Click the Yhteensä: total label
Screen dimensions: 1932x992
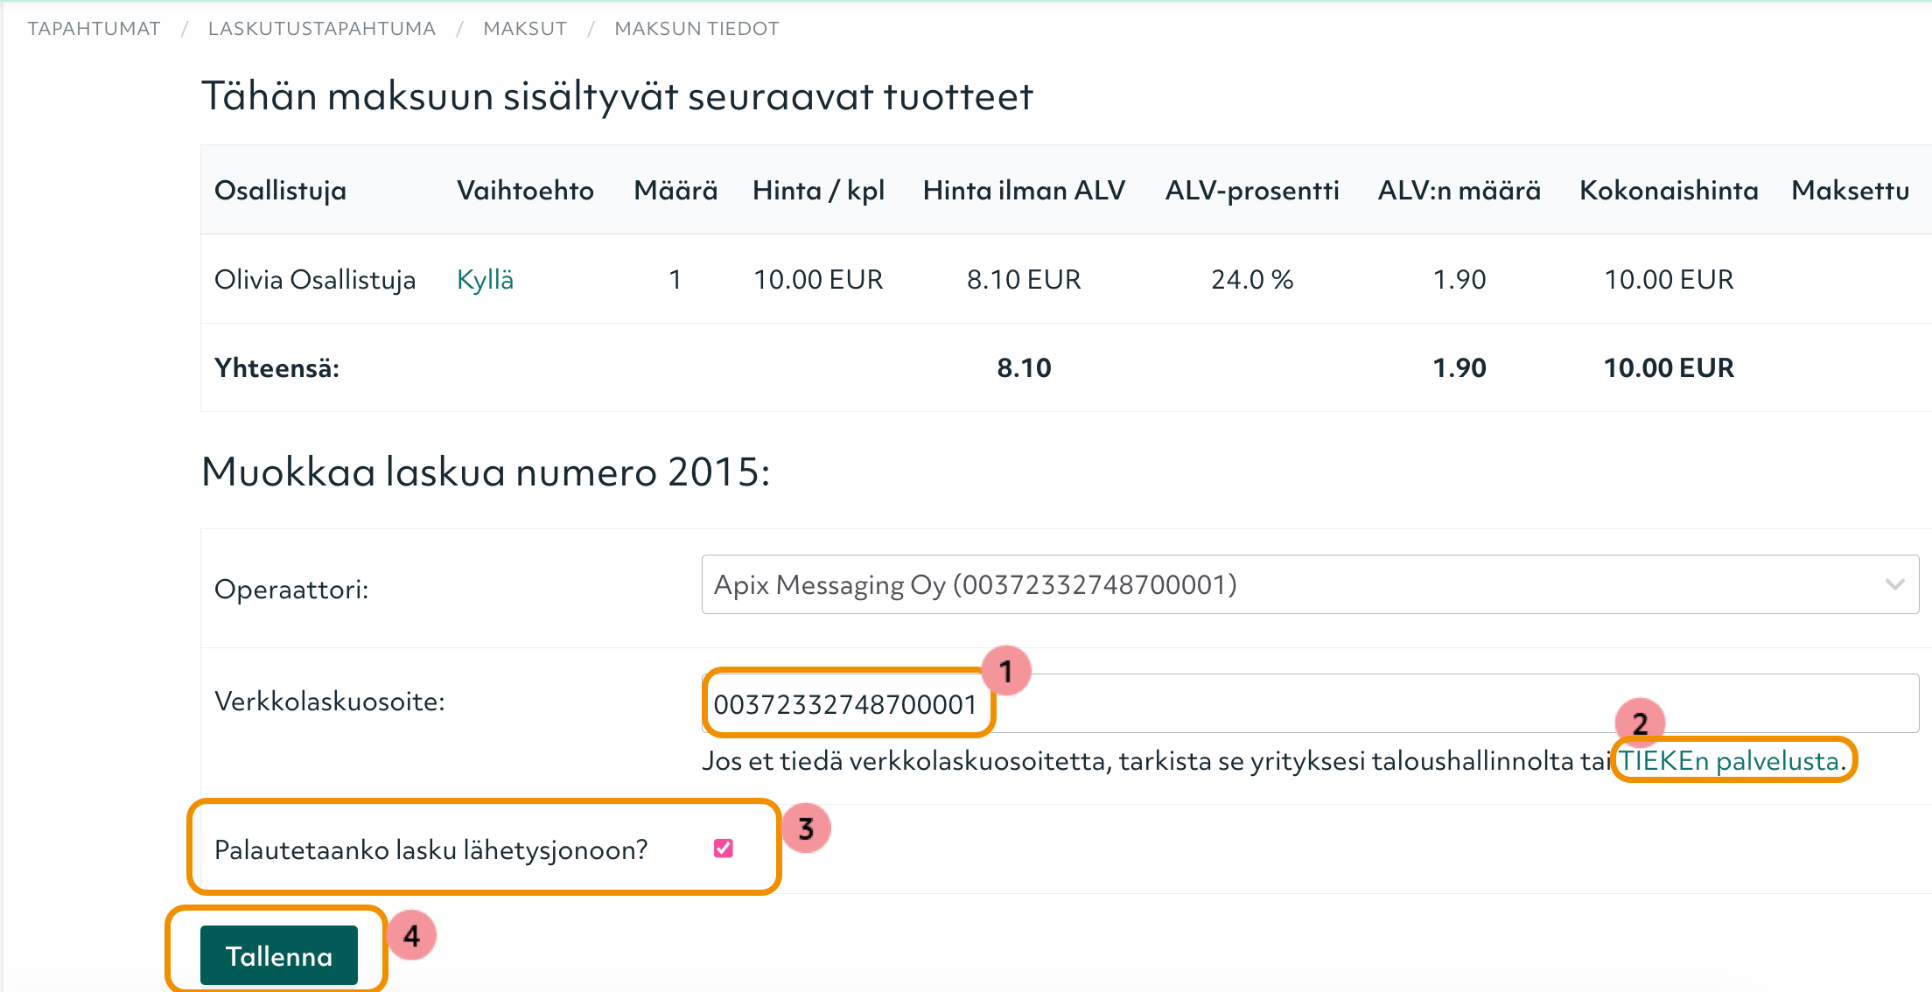coord(276,368)
